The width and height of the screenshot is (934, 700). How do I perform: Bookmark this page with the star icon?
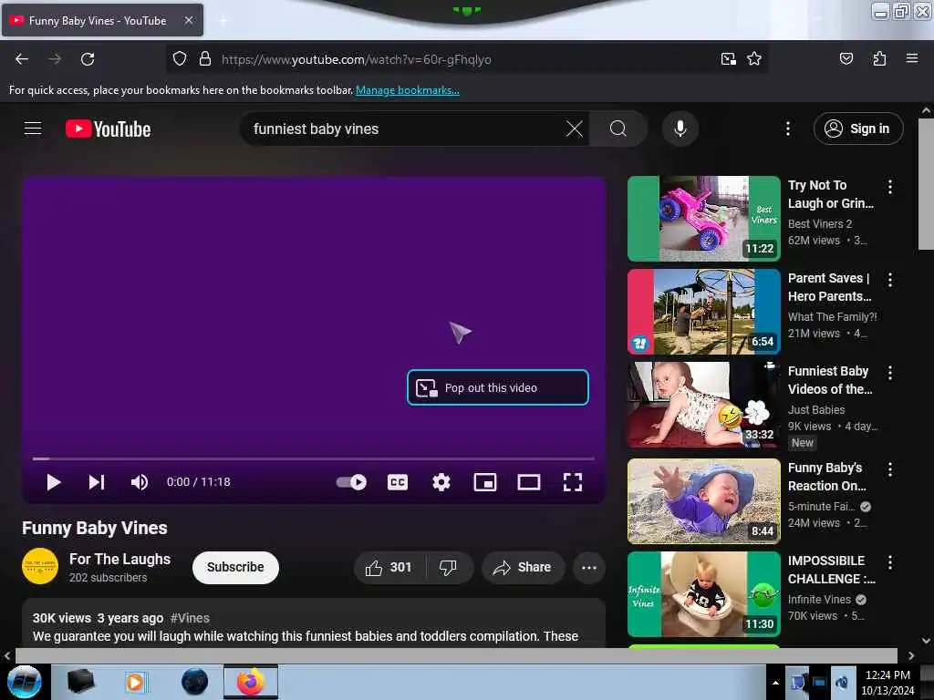click(x=754, y=59)
